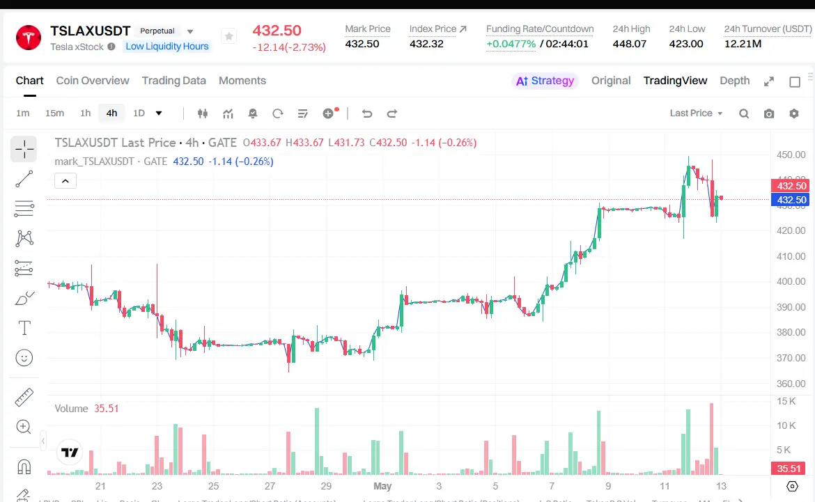The width and height of the screenshot is (815, 502).
Task: Toggle the square layout icon
Action: tap(794, 81)
